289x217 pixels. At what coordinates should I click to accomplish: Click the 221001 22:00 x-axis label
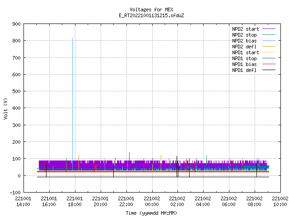click(x=126, y=202)
